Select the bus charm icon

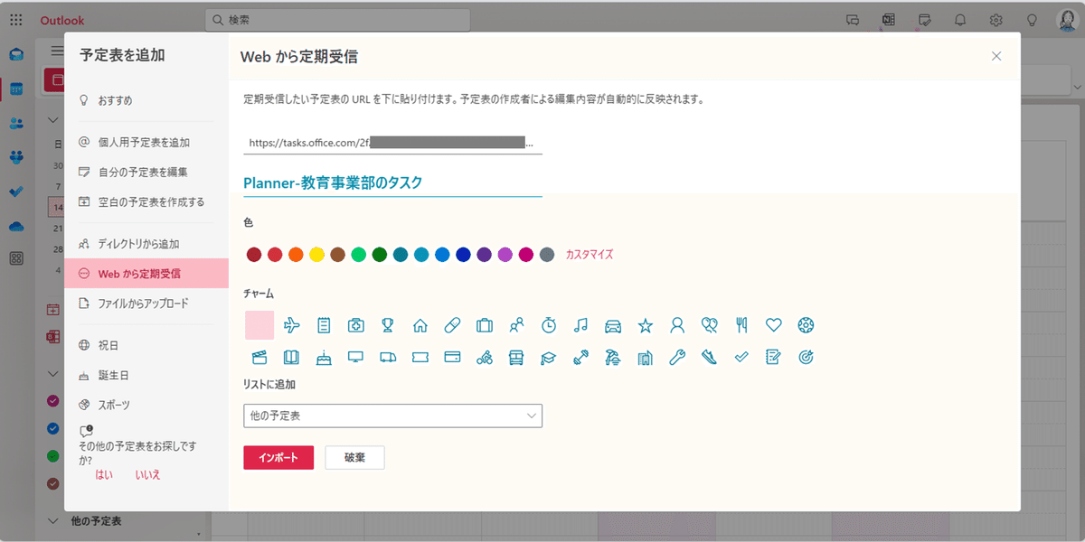tap(516, 357)
